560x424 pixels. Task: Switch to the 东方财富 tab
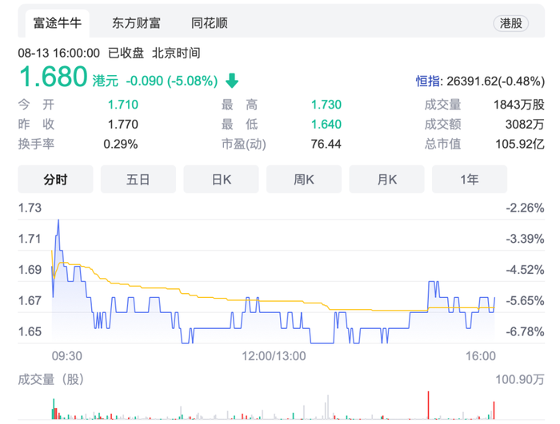[x=136, y=23]
